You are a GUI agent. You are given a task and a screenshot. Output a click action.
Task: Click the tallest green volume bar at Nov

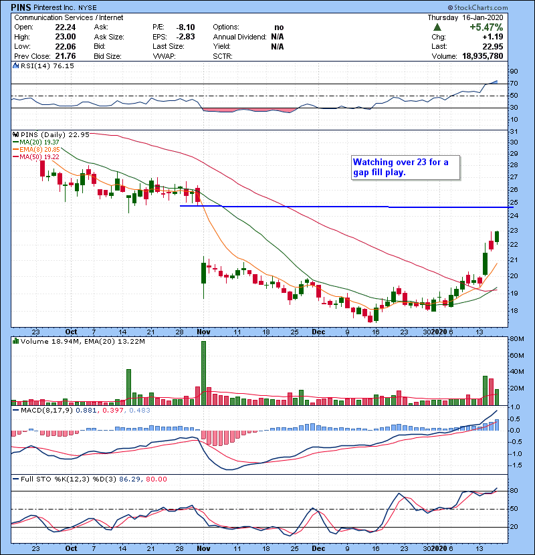tap(203, 373)
